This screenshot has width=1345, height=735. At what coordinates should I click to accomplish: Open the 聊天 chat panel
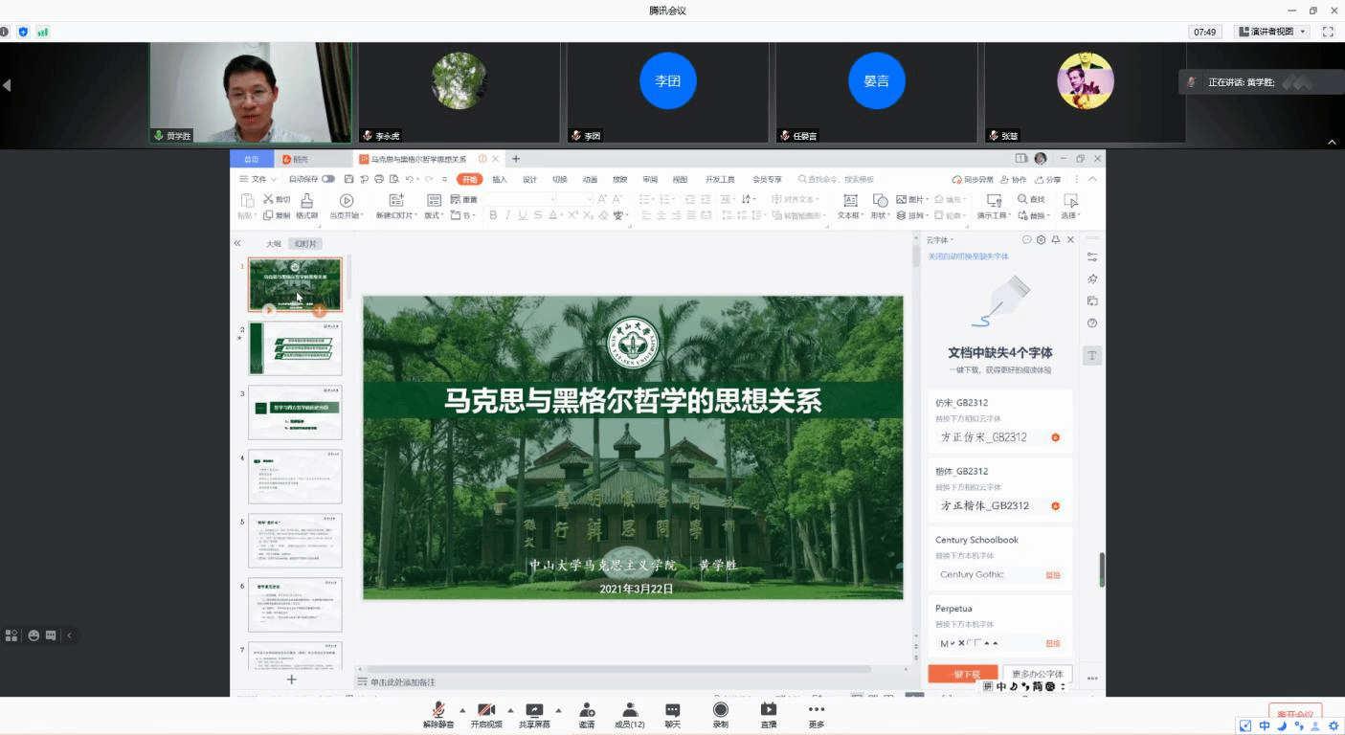click(673, 710)
